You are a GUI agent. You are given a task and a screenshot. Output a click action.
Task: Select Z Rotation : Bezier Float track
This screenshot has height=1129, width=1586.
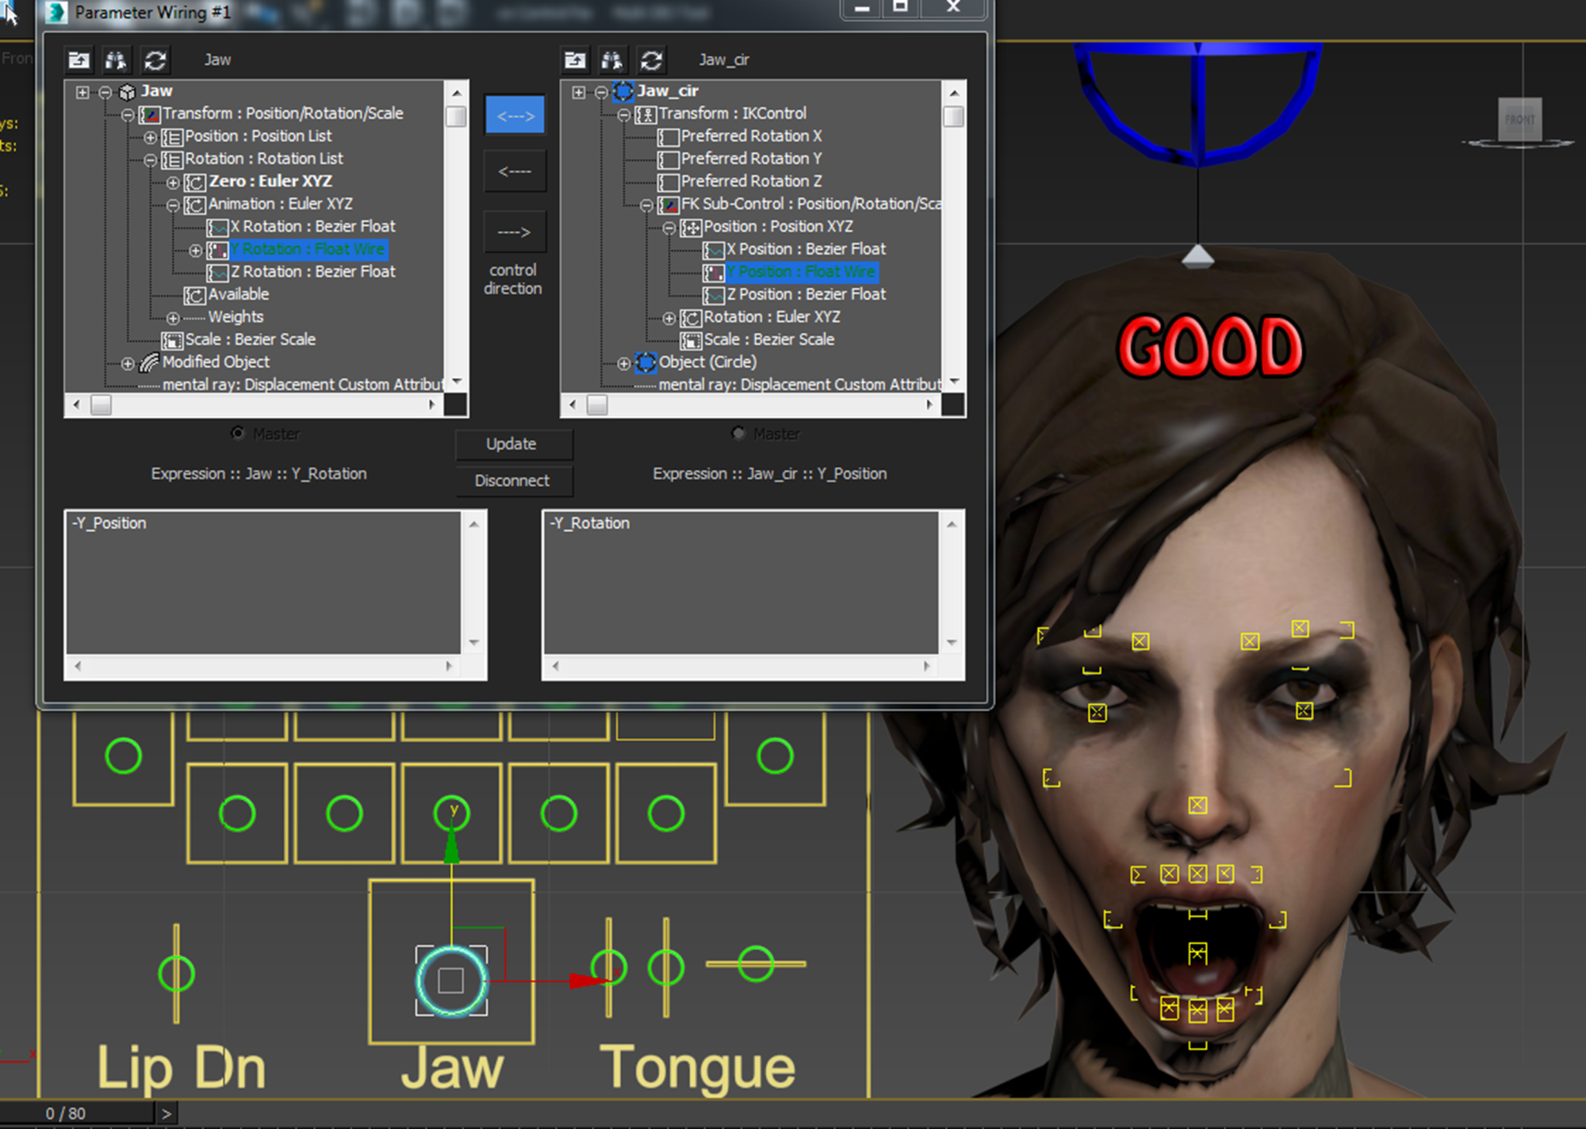[312, 272]
